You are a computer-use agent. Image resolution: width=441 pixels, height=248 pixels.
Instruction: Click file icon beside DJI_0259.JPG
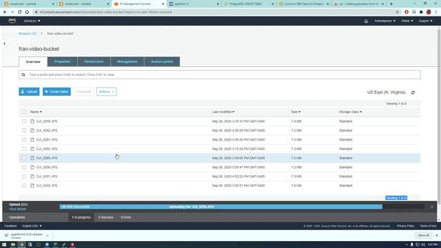(32, 121)
